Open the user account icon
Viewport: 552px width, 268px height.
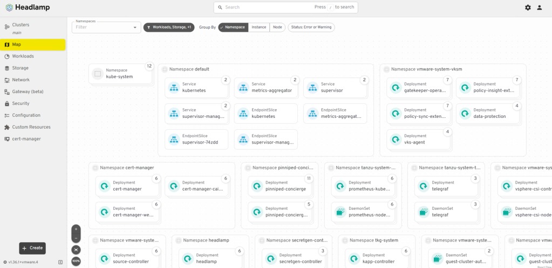(540, 8)
